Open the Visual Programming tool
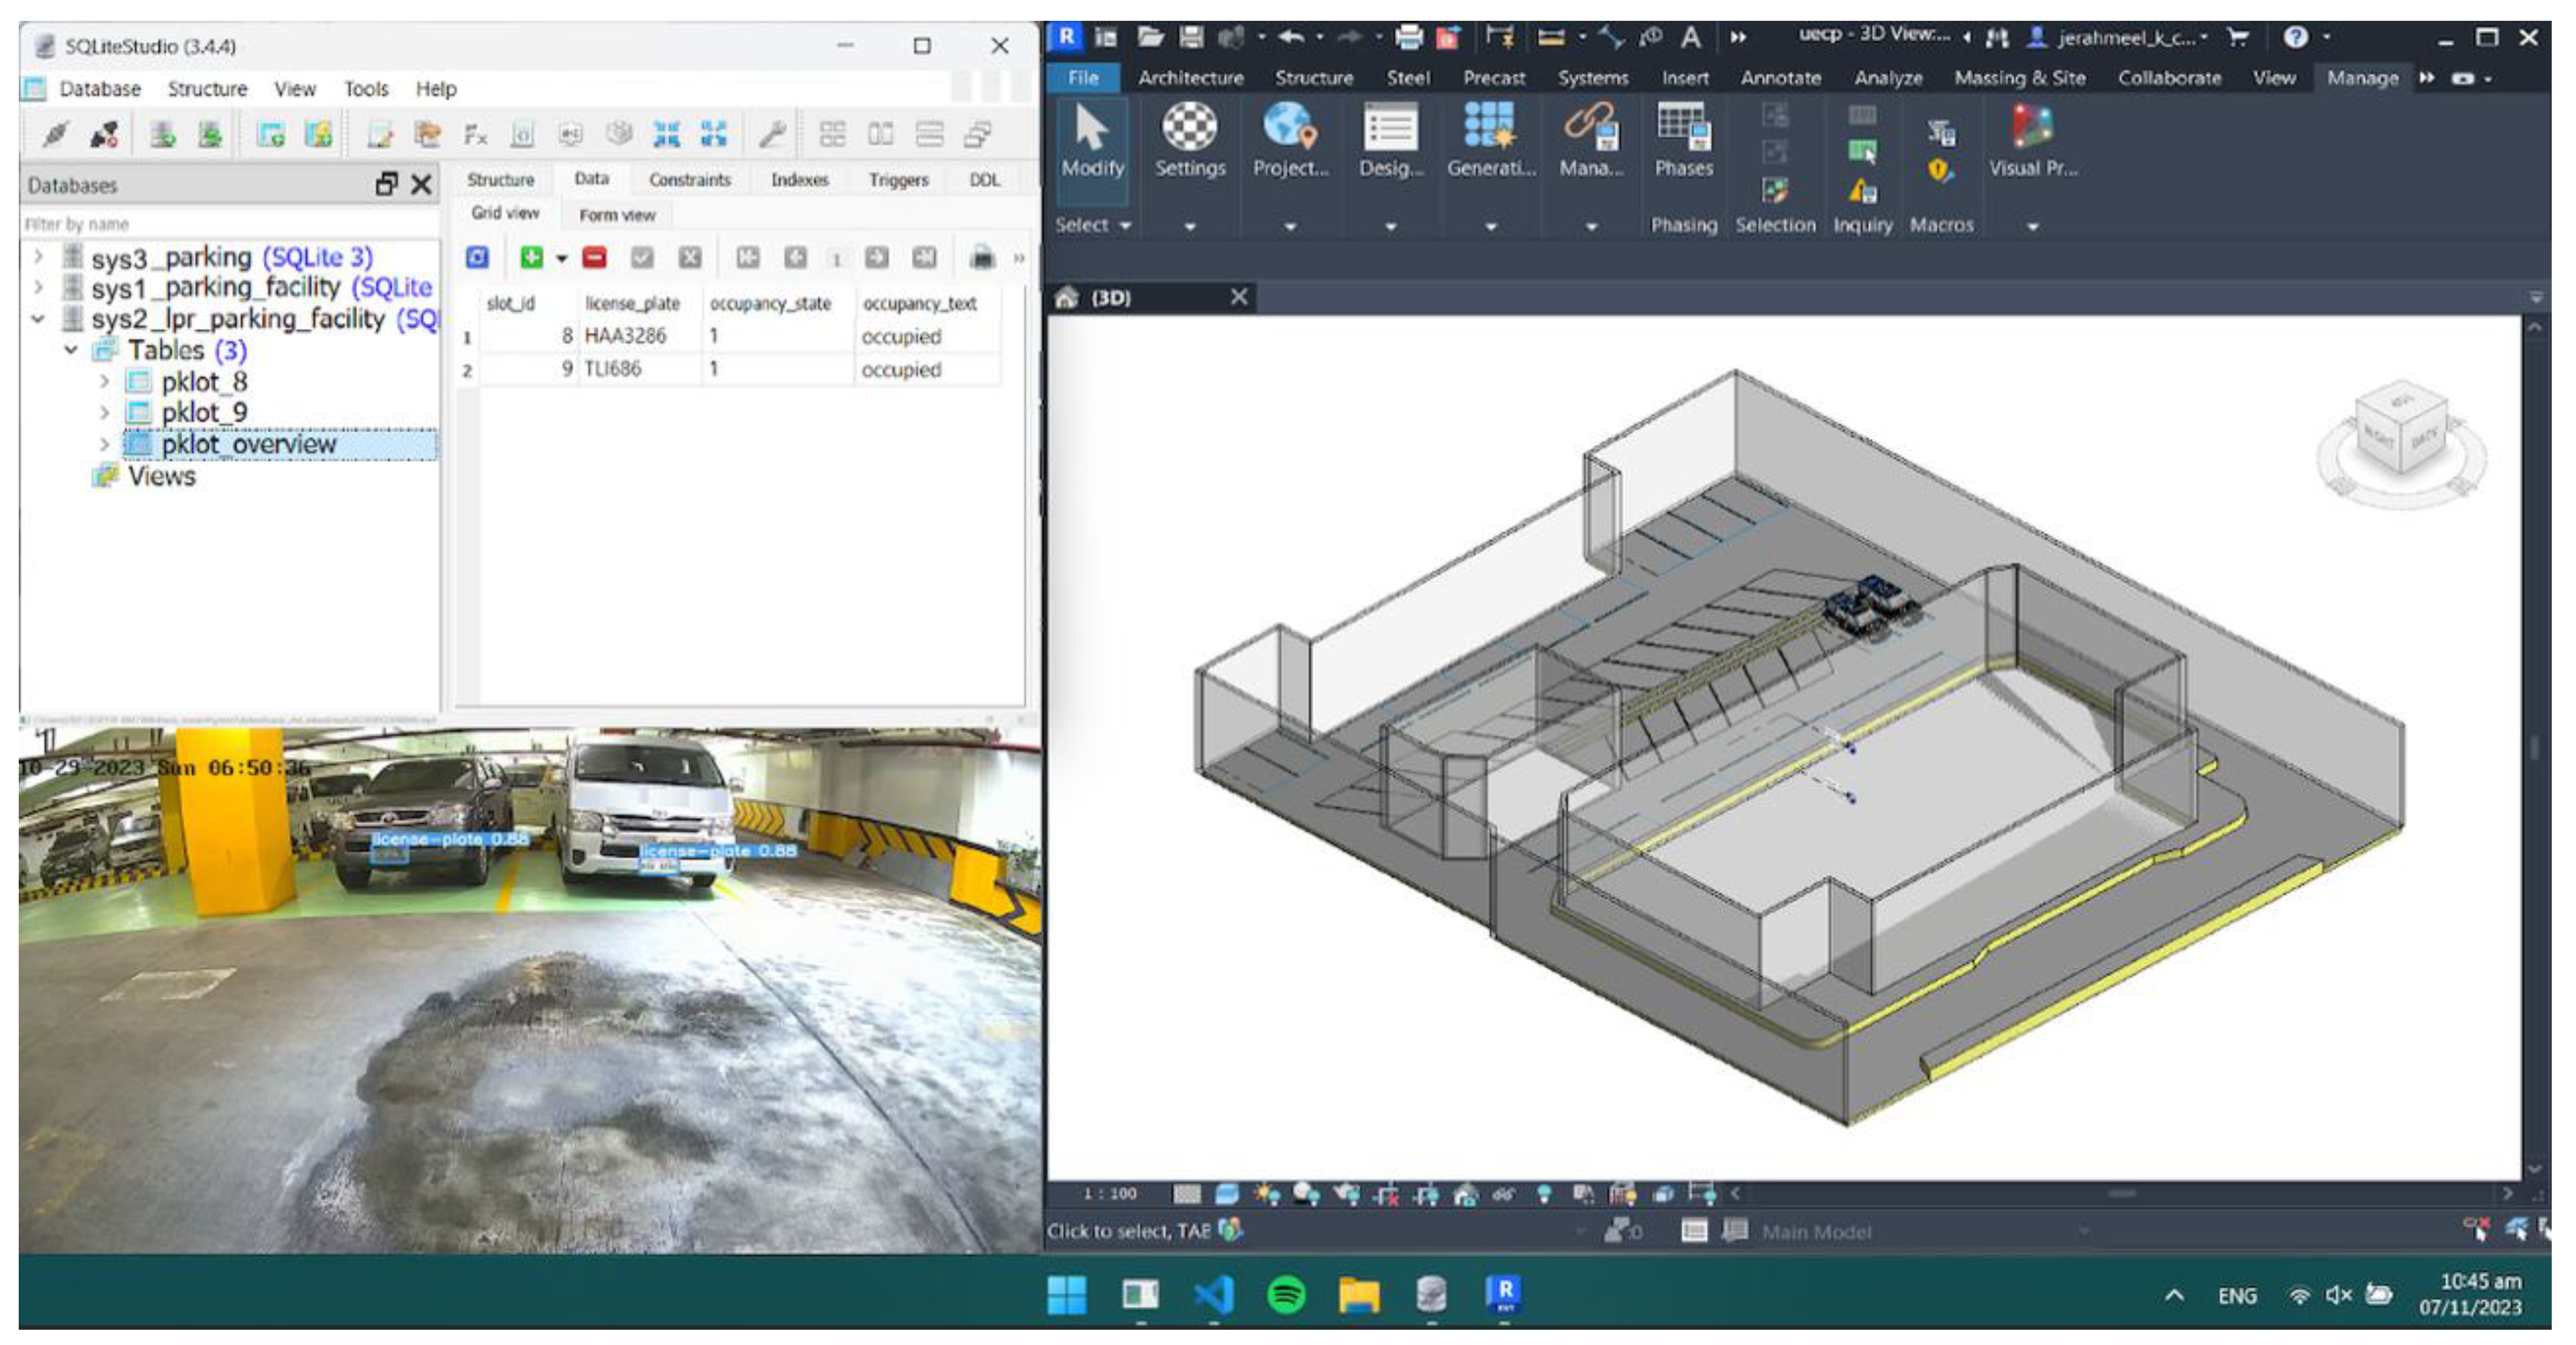 tap(2032, 141)
